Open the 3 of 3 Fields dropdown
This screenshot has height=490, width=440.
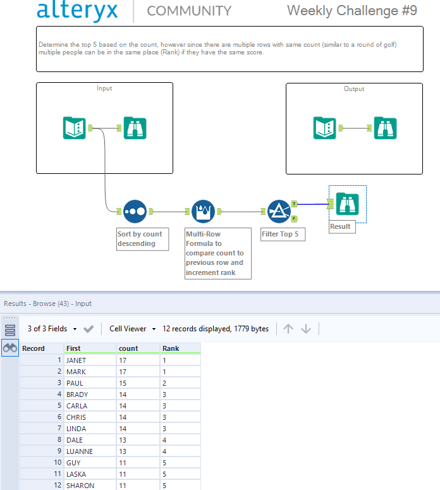[52, 329]
